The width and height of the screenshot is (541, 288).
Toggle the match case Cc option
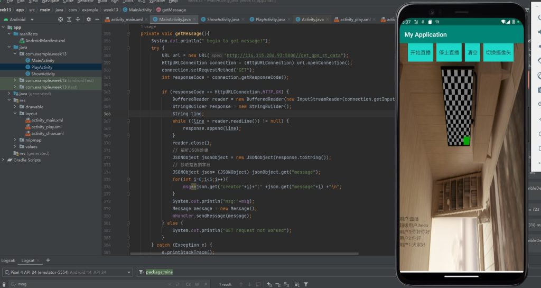tap(188, 284)
